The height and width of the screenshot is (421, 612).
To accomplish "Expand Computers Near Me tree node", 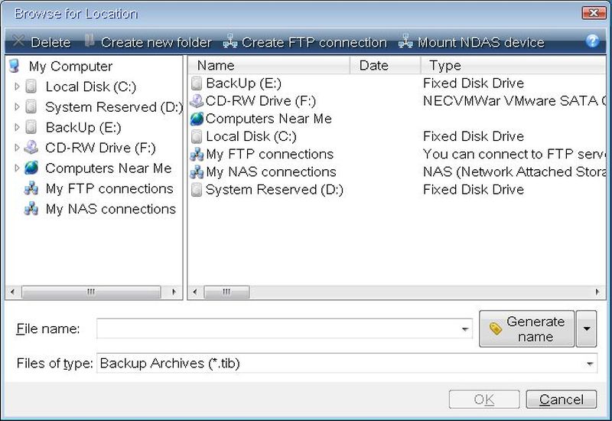I will (x=17, y=168).
